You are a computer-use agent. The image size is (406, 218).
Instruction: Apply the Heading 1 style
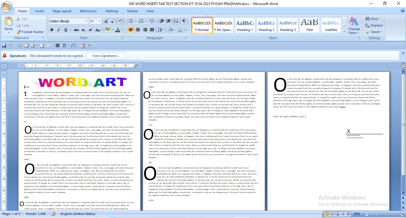pos(245,26)
